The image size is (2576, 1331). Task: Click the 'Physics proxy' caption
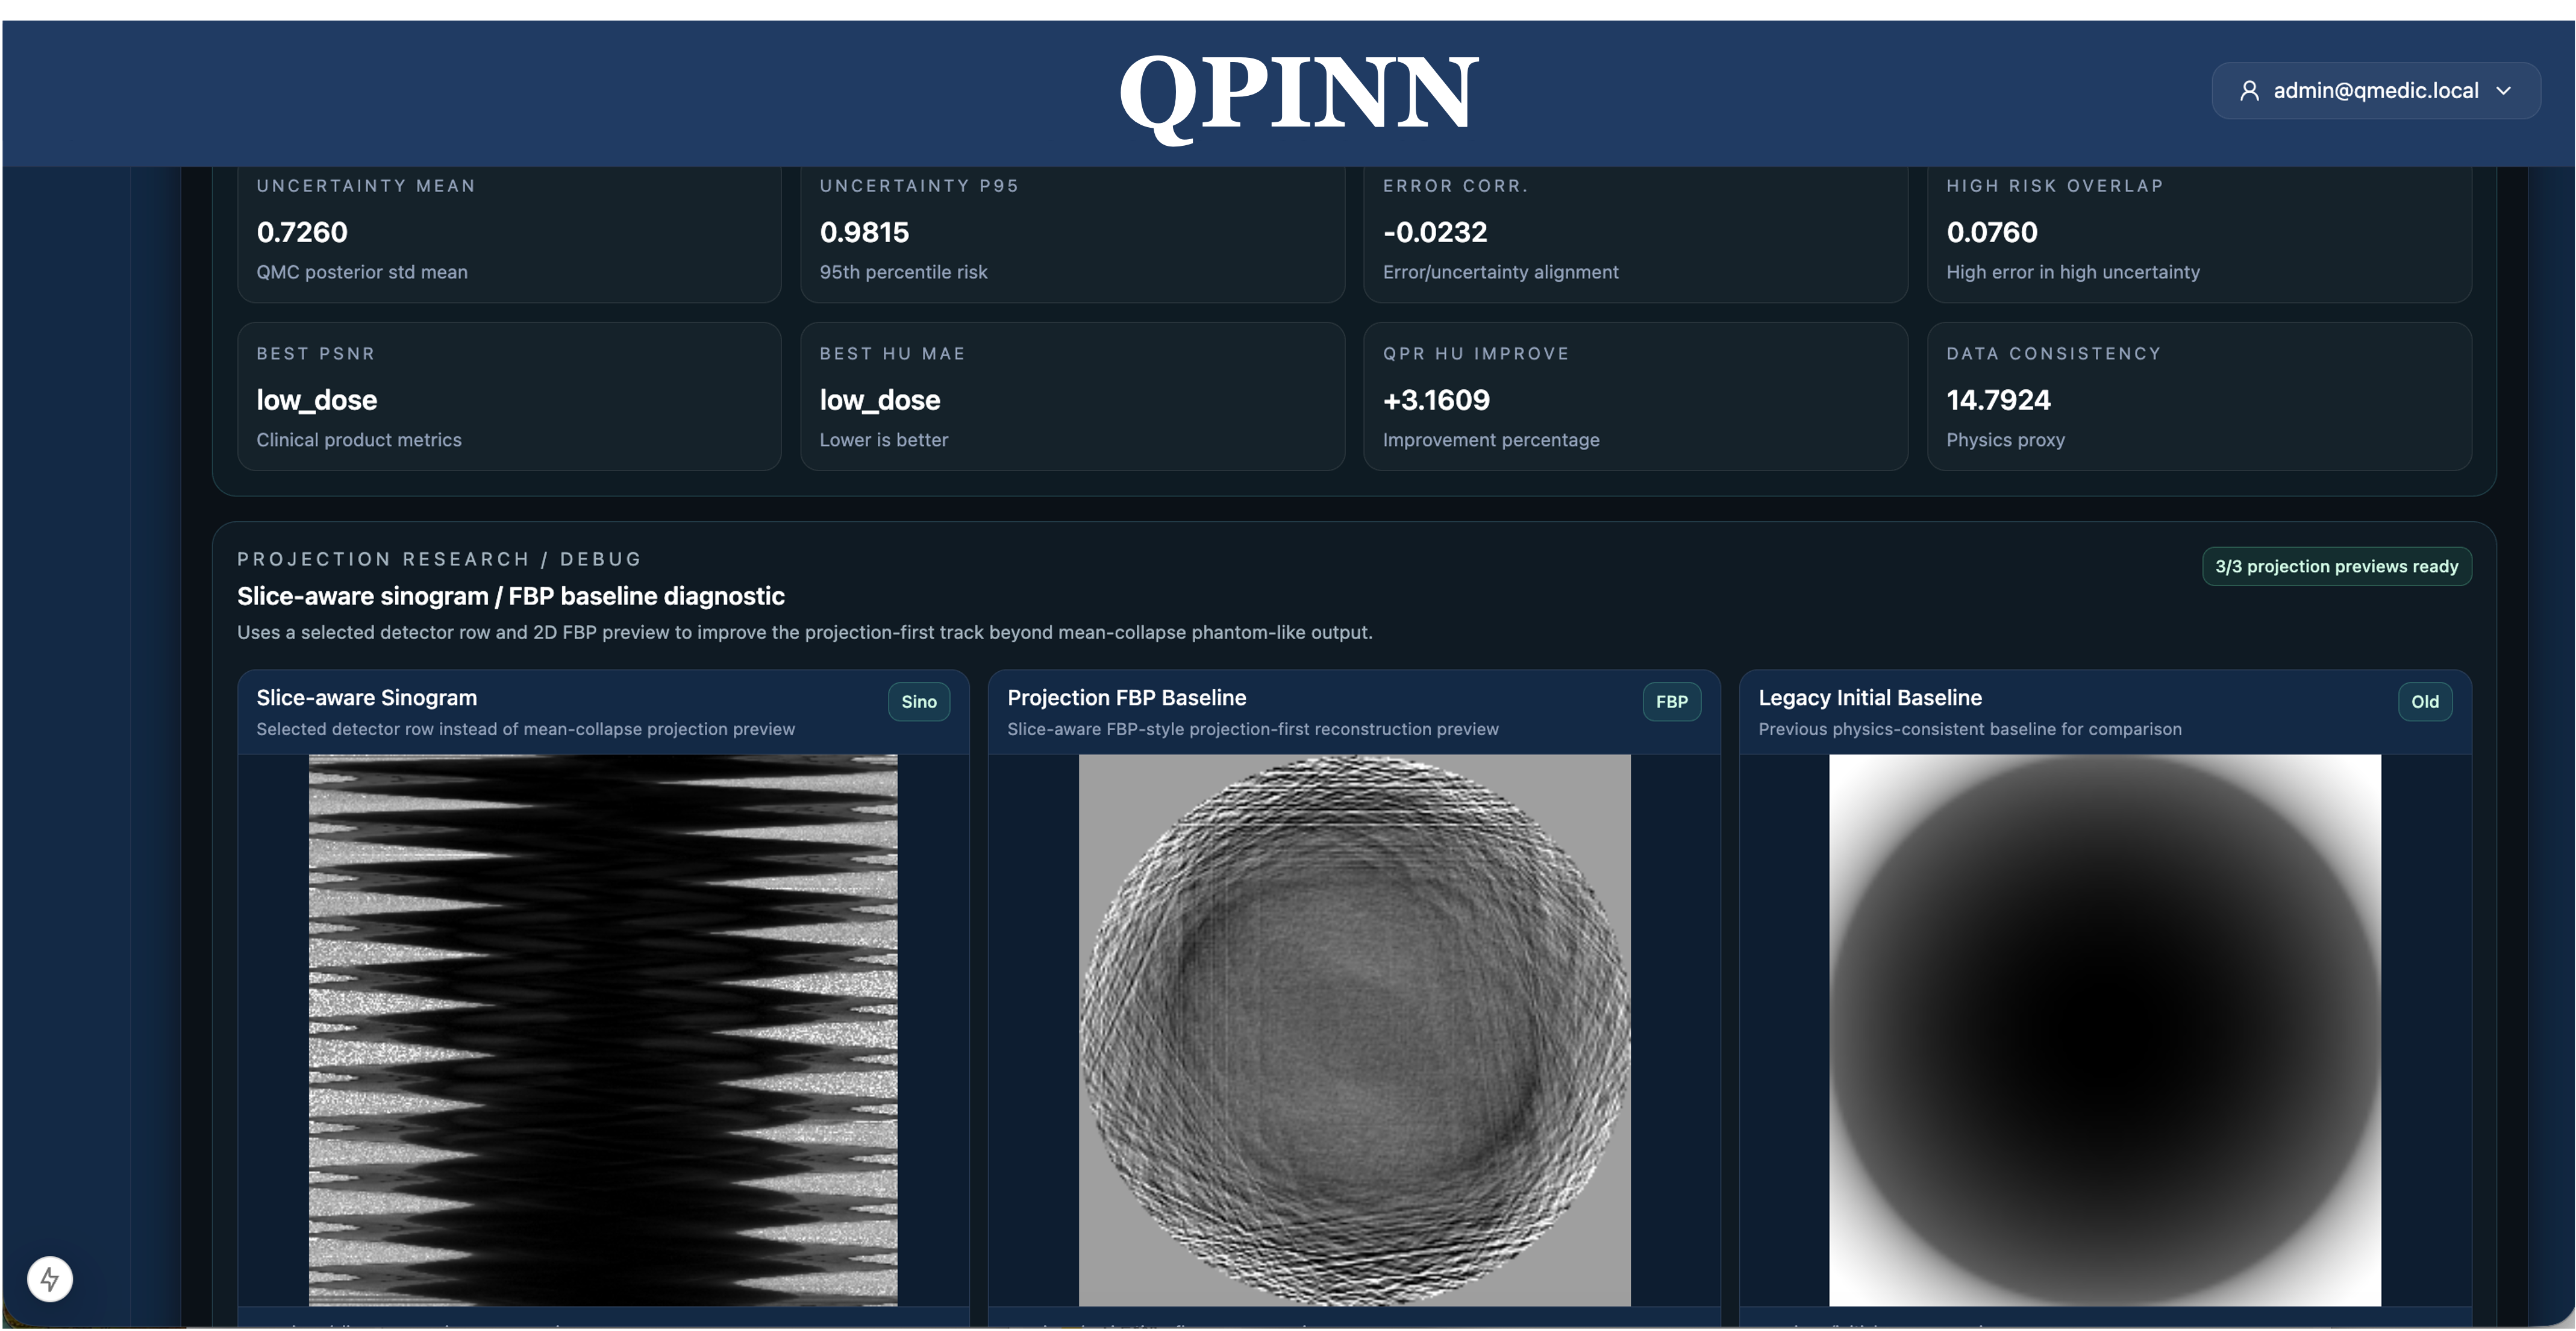tap(2005, 440)
